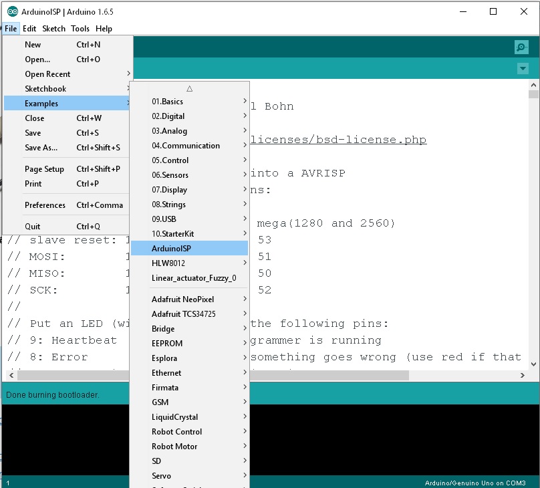Image resolution: width=540 pixels, height=488 pixels.
Task: Expand the 09.USB examples
Action: coord(189,219)
